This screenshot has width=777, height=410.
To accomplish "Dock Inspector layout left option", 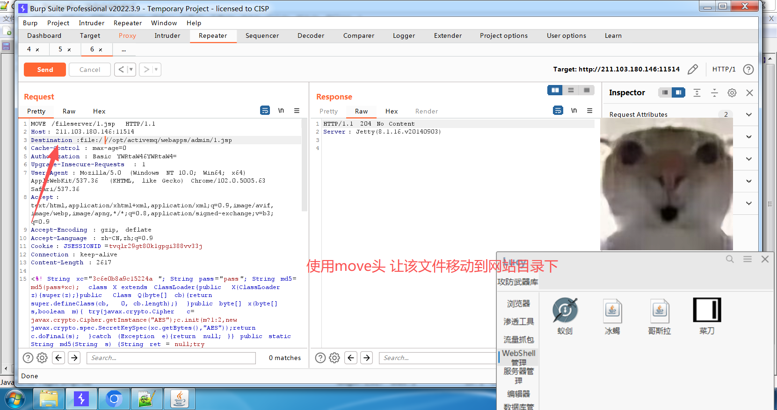I will pos(665,92).
